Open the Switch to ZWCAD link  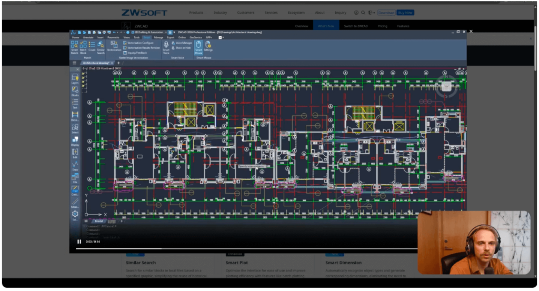[x=356, y=26]
